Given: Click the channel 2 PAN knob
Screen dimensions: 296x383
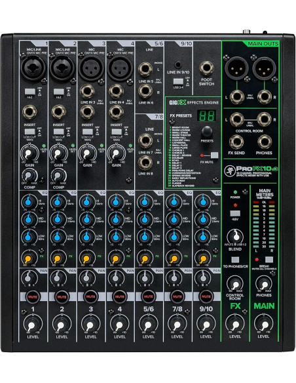Looking at the screenshot, I should click(x=57, y=277).
